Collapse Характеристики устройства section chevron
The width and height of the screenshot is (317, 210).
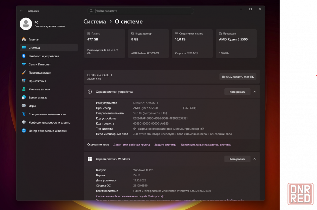point(255,92)
